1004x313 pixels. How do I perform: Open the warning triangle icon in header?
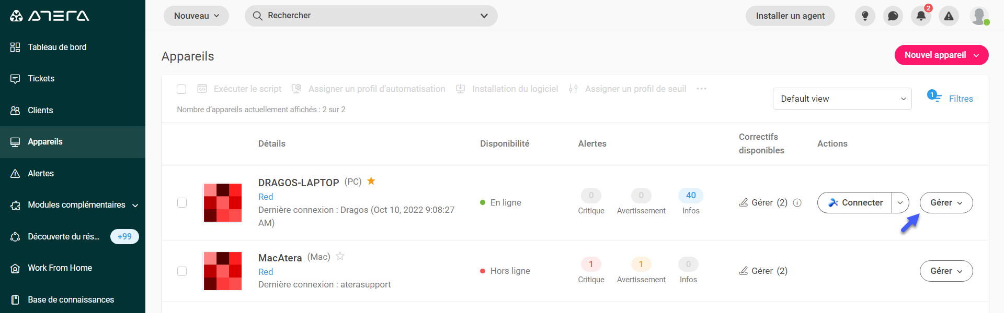pos(949,16)
